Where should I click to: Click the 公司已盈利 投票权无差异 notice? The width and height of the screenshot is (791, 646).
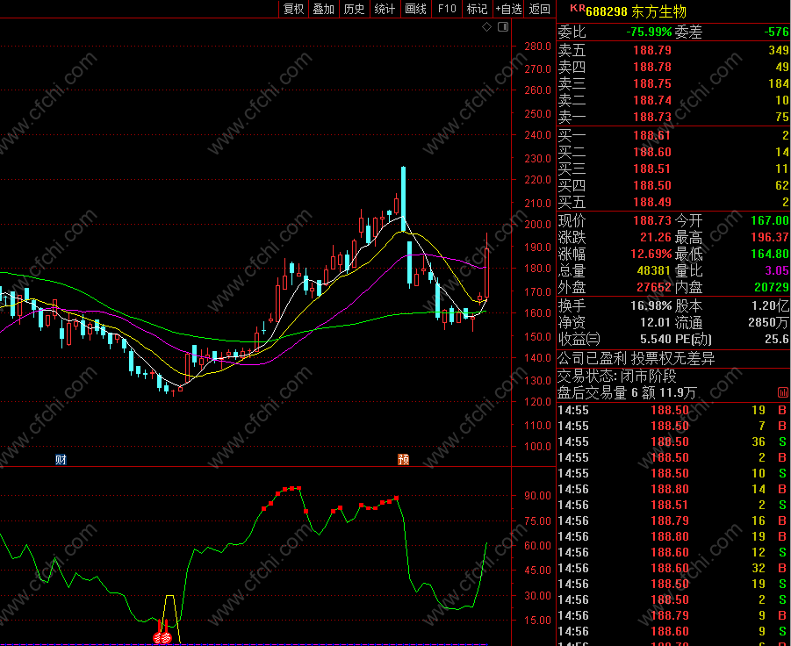pos(636,359)
